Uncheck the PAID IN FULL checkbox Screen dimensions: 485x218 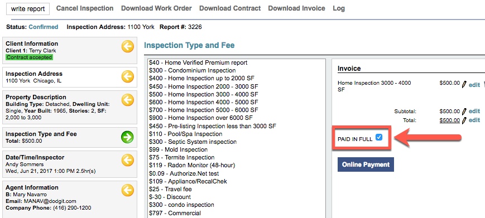point(378,137)
